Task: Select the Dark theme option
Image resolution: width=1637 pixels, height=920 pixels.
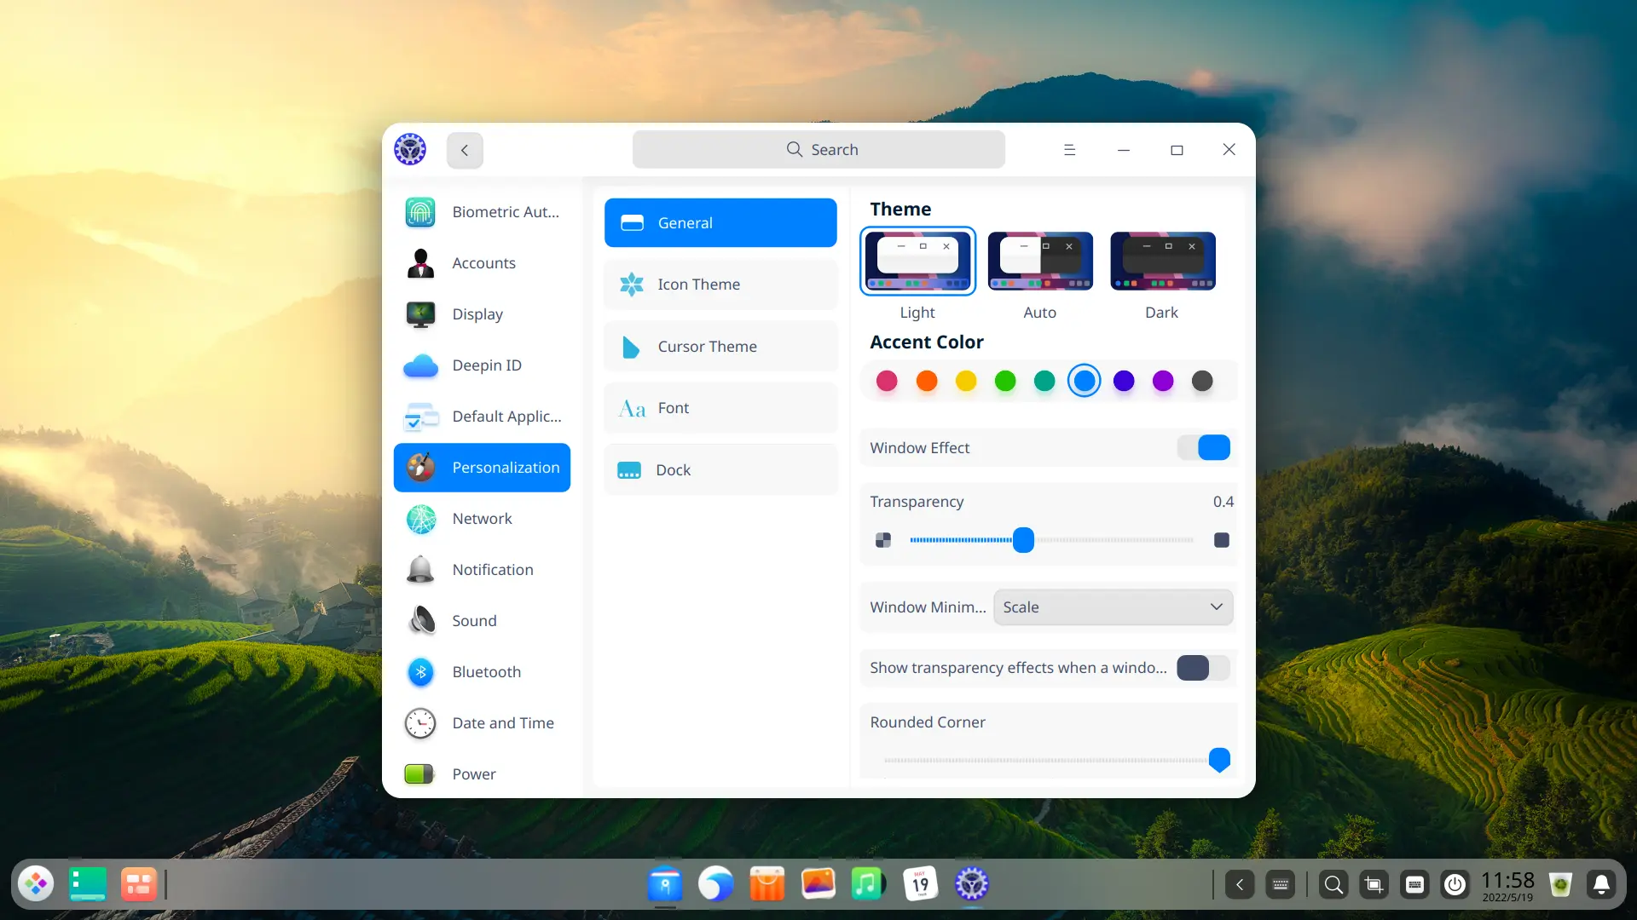Action: [1162, 262]
